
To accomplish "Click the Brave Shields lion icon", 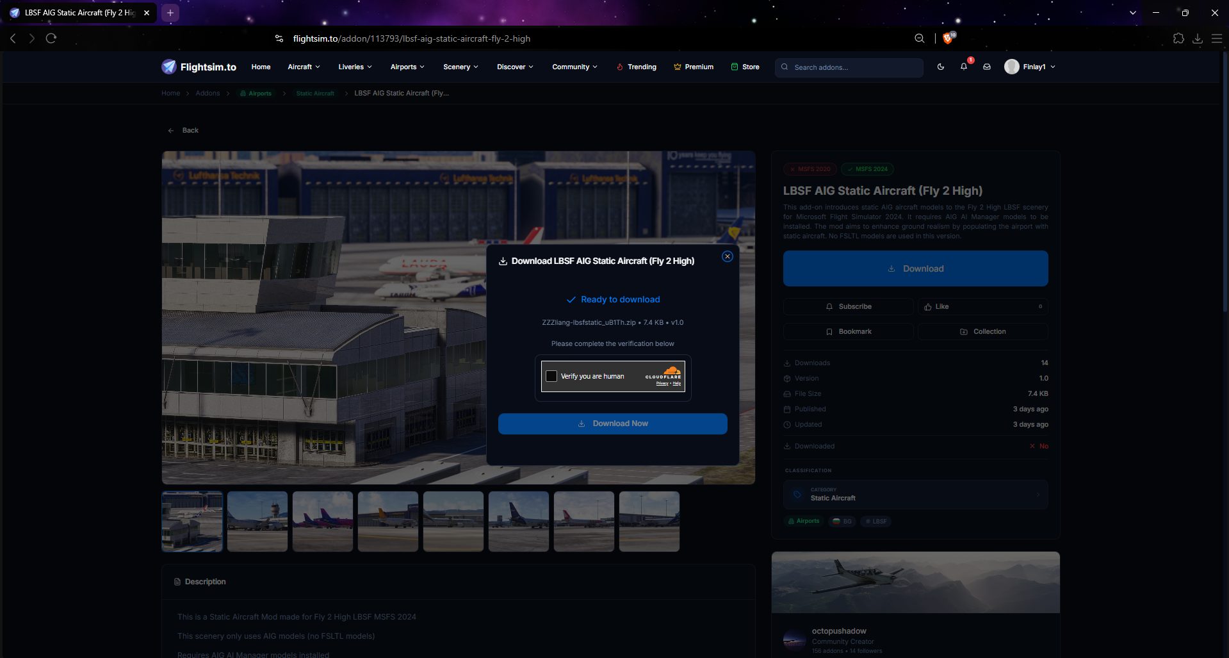I will 948,38.
